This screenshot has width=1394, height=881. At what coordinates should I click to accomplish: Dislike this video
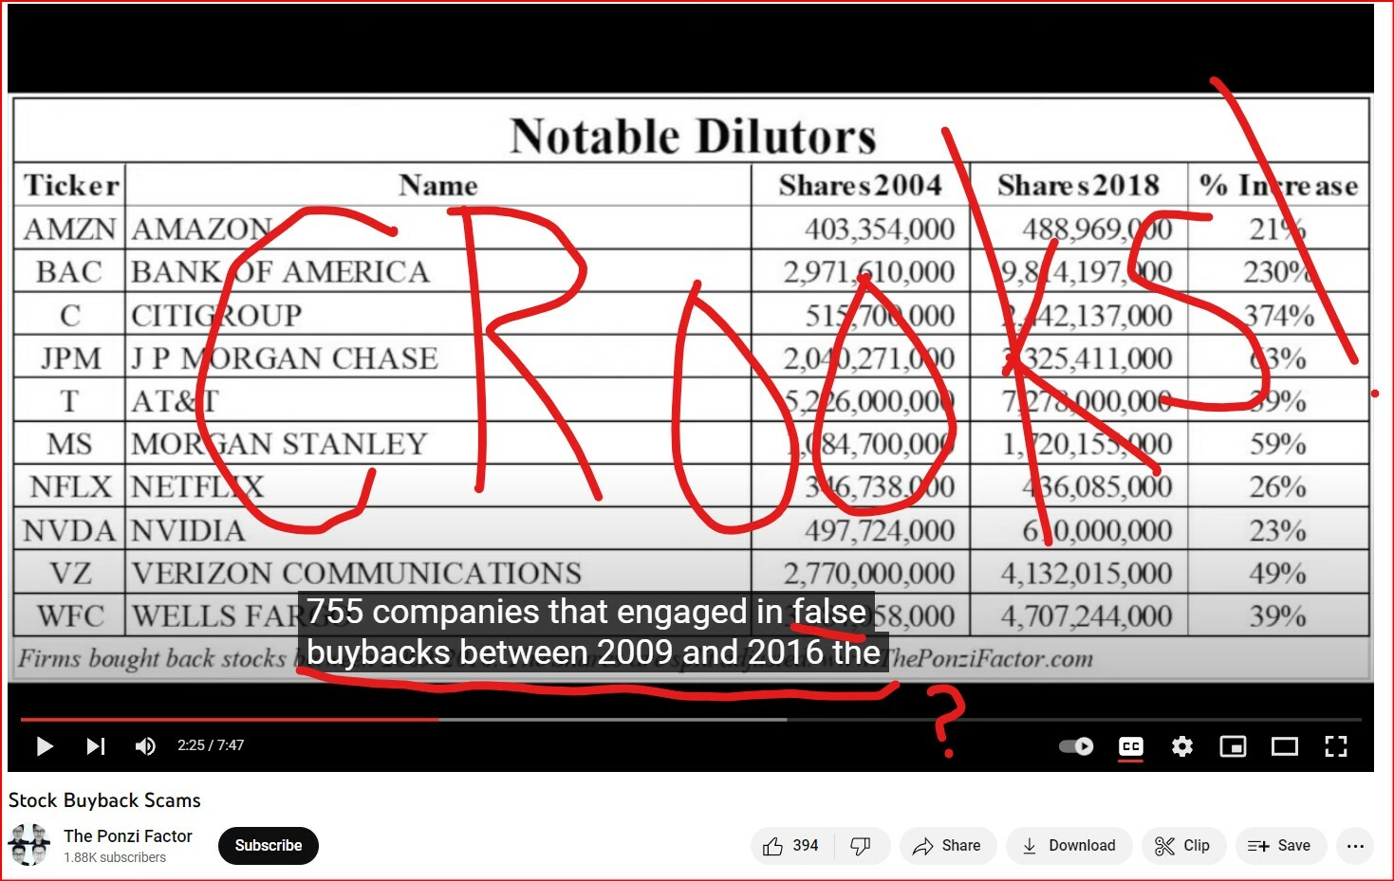pos(861,846)
